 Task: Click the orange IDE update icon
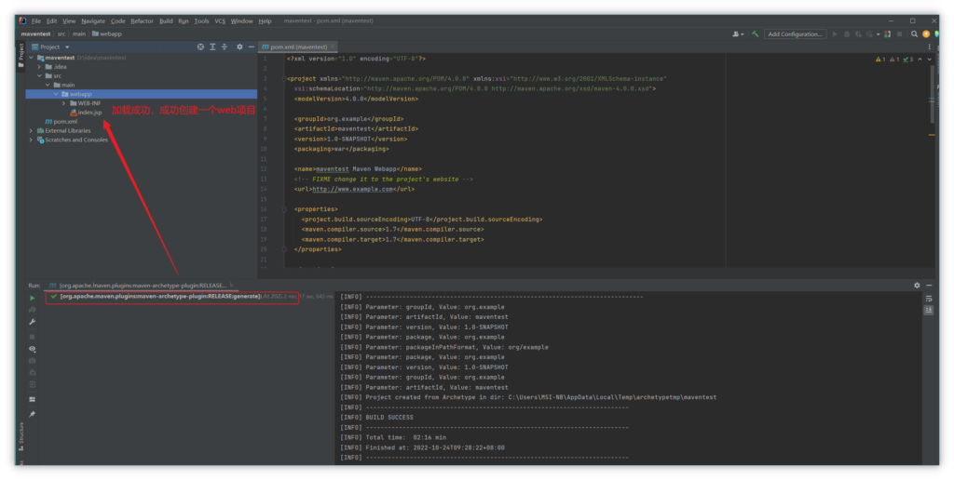[926, 34]
